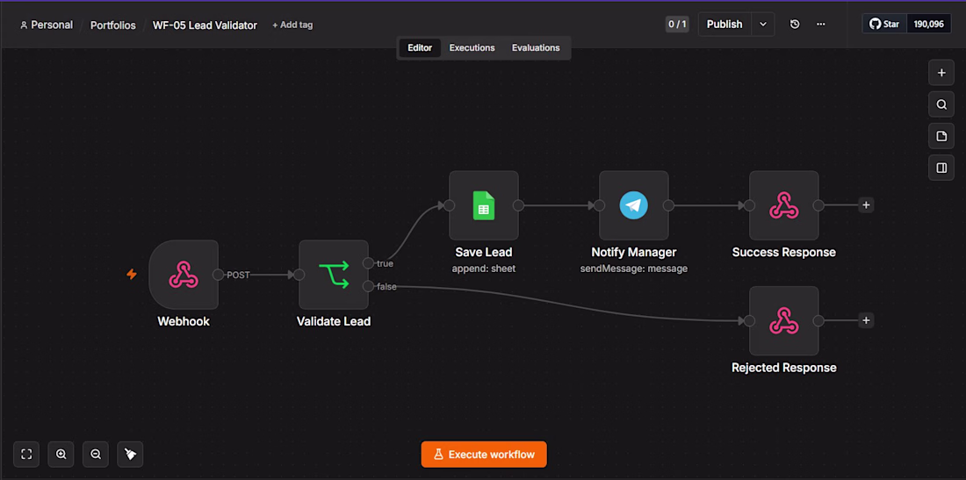The height and width of the screenshot is (480, 966).
Task: Open workflow history clock icon
Action: (x=795, y=24)
